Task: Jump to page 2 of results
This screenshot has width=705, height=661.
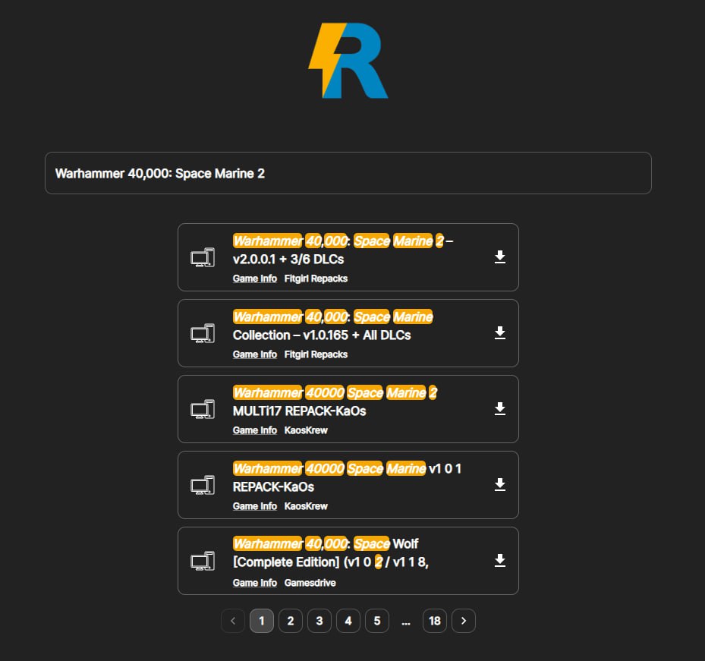Action: coord(290,621)
